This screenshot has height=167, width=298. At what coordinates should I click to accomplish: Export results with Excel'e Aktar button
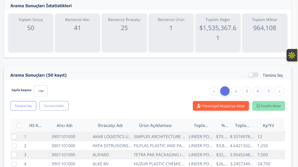click(269, 106)
